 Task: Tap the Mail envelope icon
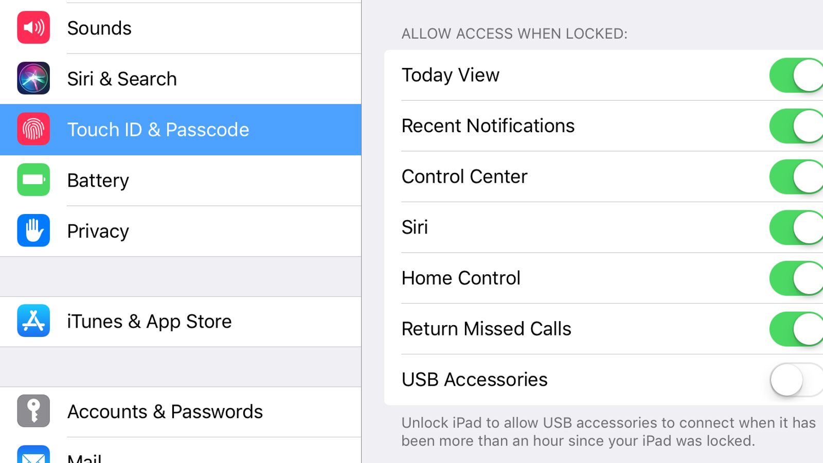(x=33, y=455)
